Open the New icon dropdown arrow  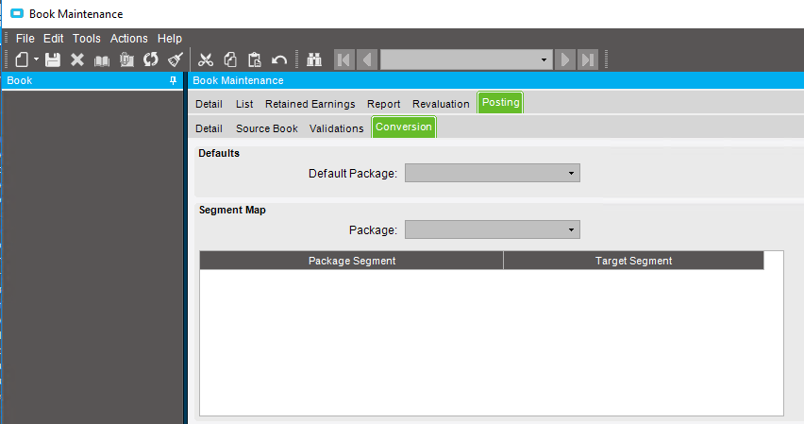[36, 59]
